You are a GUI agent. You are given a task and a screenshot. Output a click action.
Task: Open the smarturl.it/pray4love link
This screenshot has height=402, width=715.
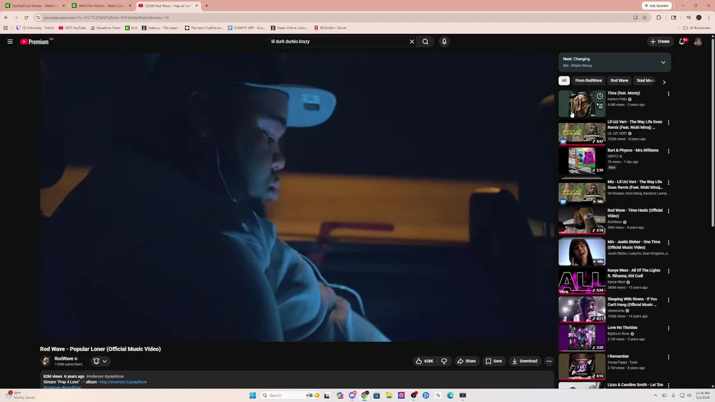pyautogui.click(x=123, y=382)
